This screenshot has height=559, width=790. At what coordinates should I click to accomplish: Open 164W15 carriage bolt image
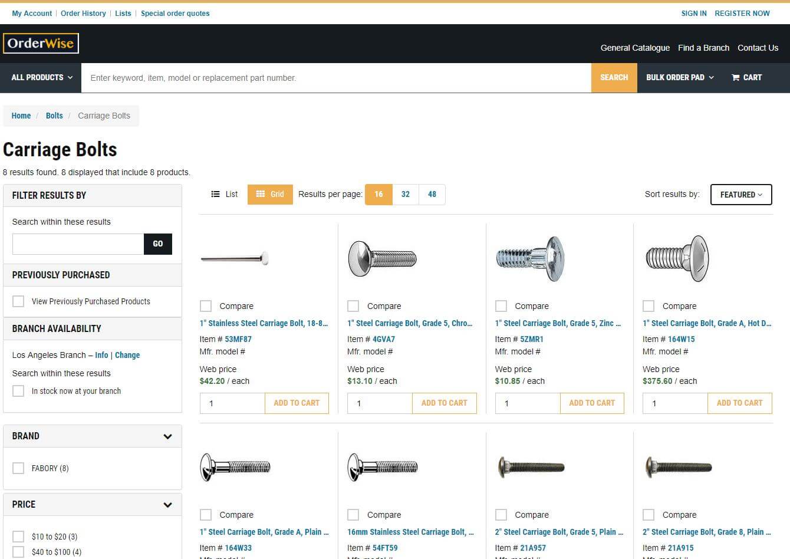pyautogui.click(x=677, y=258)
